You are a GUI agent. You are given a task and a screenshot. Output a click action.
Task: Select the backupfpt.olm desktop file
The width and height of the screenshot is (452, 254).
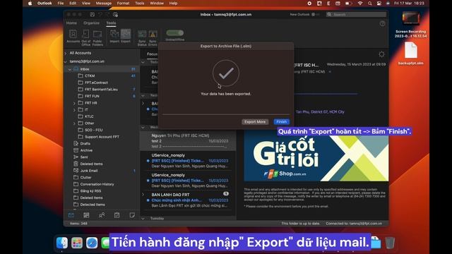click(411, 54)
